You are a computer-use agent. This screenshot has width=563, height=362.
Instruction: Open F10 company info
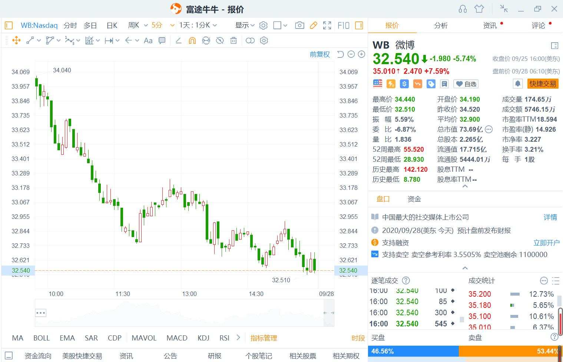pyautogui.click(x=344, y=25)
